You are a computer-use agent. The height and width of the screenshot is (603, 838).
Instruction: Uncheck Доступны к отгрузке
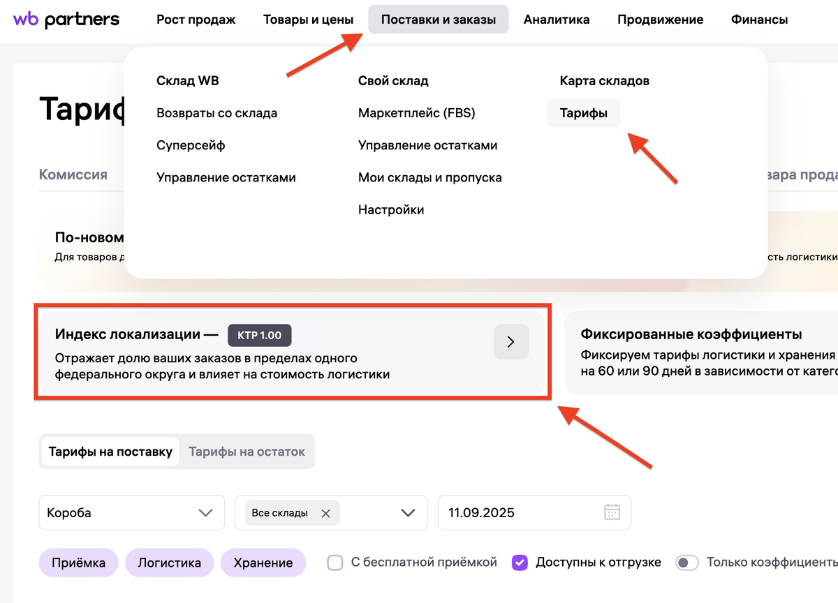[x=520, y=562]
